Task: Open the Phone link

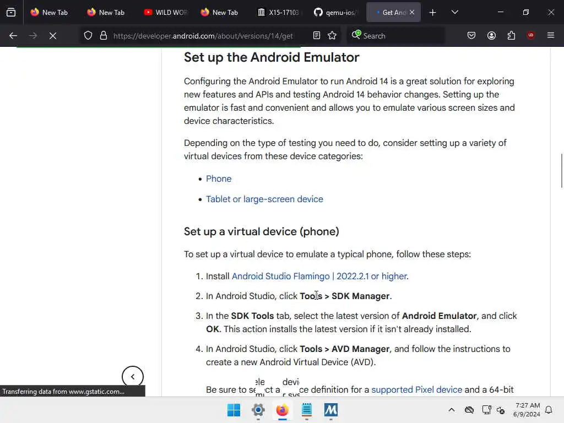Action: coord(219,179)
